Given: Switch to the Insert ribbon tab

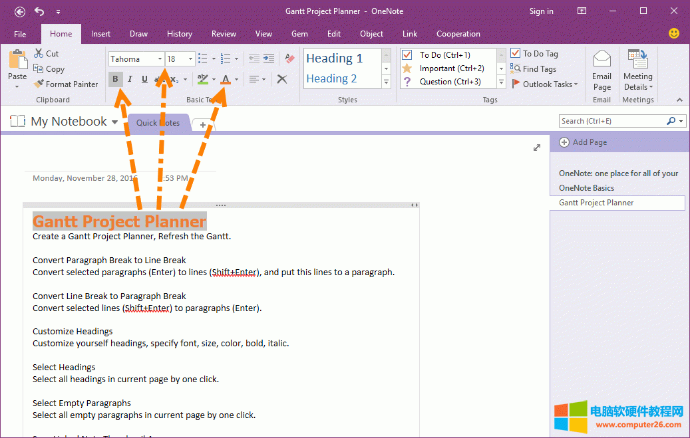Looking at the screenshot, I should pos(100,34).
